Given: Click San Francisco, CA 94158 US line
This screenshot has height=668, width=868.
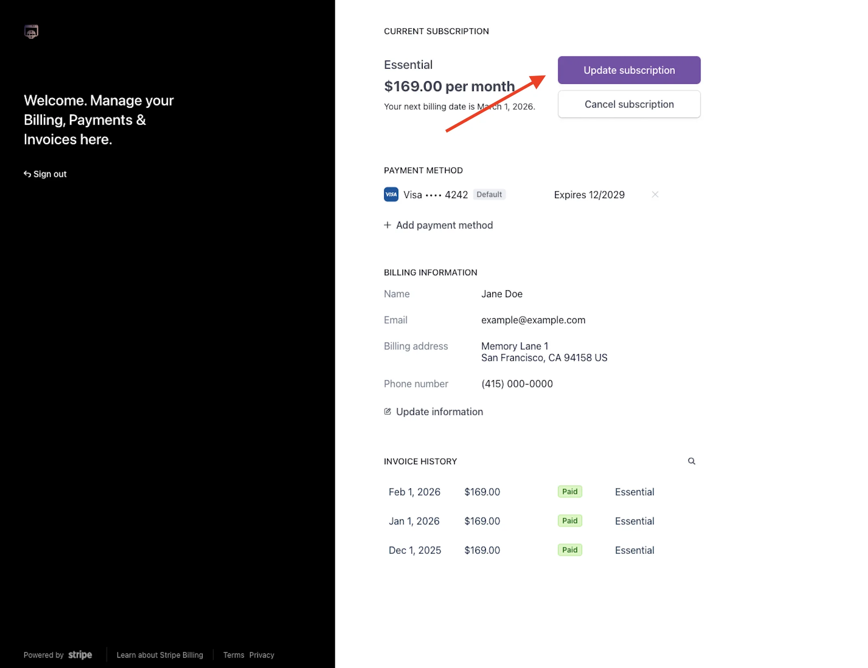Looking at the screenshot, I should pos(544,358).
